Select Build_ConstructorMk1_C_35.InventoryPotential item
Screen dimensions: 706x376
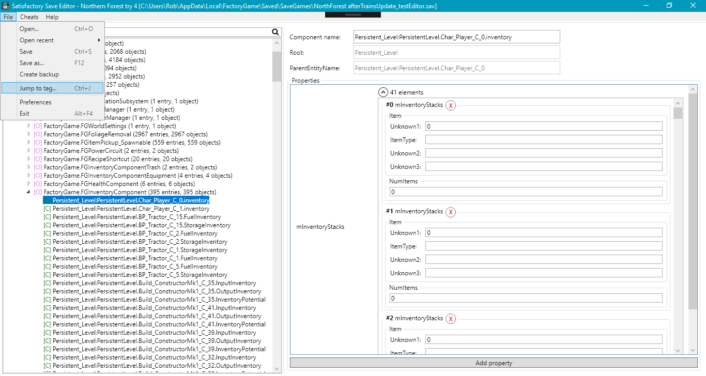coord(155,300)
